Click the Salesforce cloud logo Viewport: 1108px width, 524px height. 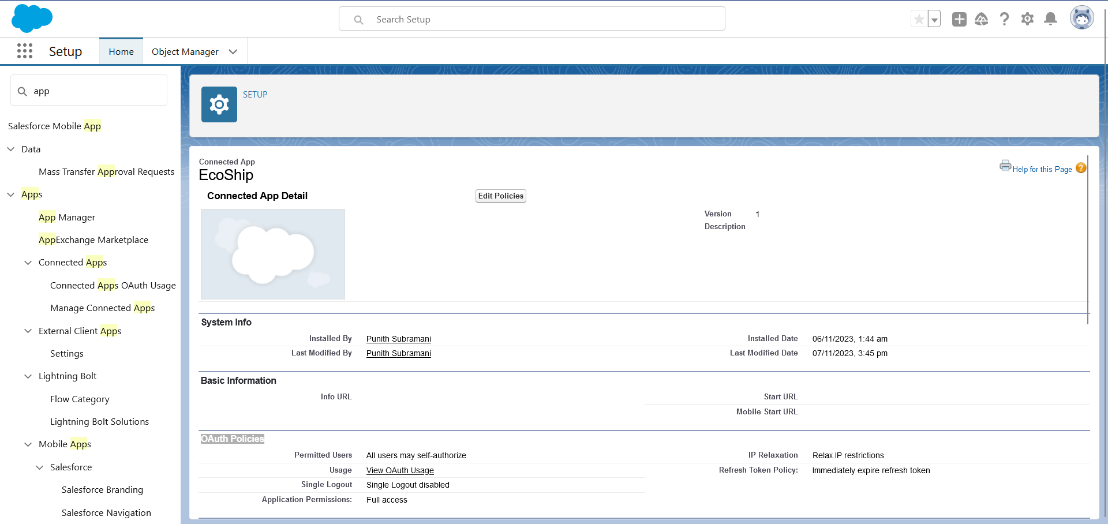click(32, 18)
